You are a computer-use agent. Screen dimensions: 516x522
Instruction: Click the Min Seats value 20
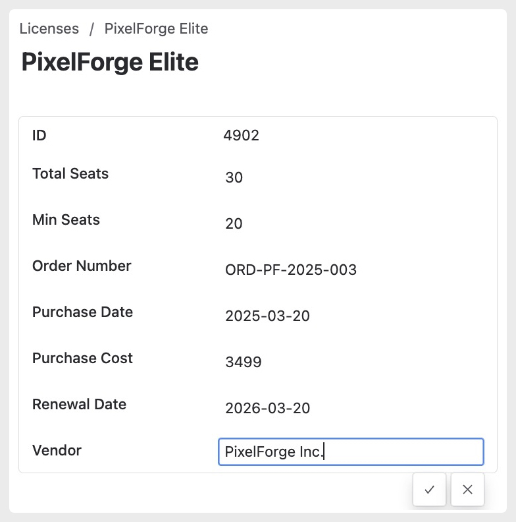point(234,224)
